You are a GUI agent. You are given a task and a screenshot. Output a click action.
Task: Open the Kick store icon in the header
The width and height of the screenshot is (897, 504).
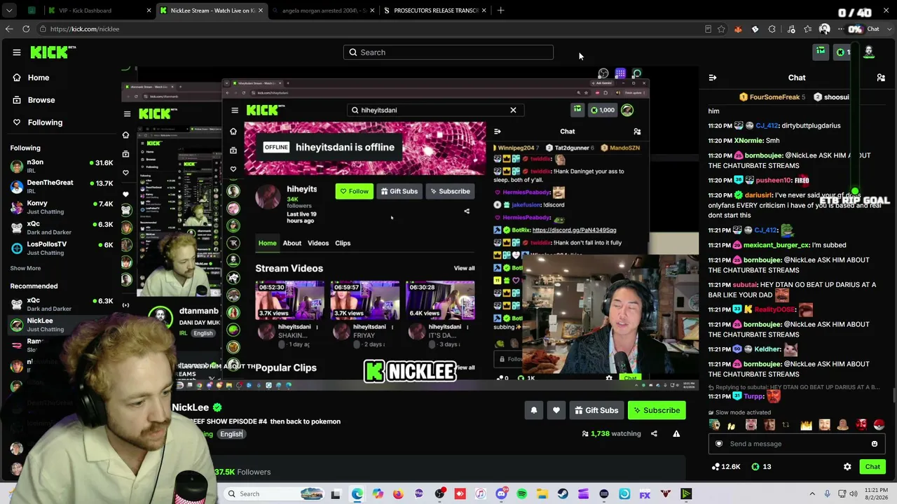pyautogui.click(x=821, y=52)
